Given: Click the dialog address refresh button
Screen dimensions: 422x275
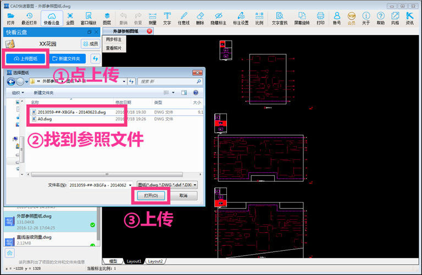Looking at the screenshot, I should coord(131,81).
